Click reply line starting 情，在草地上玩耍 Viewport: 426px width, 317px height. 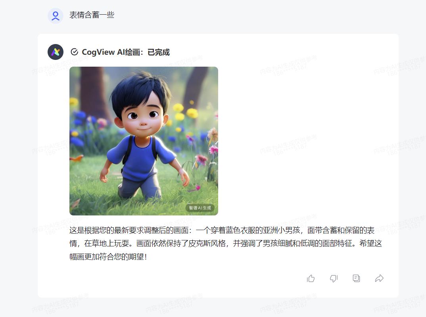coord(226,243)
